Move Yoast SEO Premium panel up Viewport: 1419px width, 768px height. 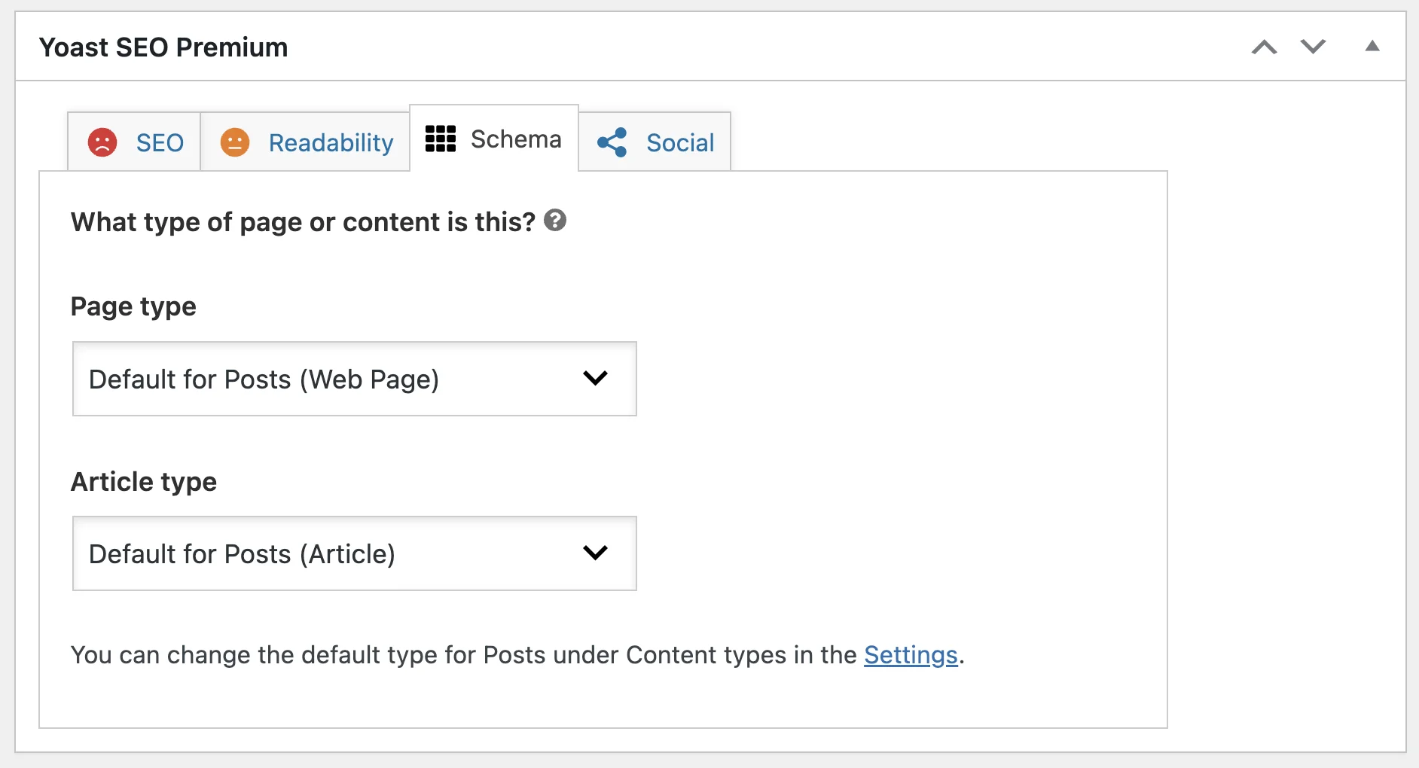point(1265,47)
